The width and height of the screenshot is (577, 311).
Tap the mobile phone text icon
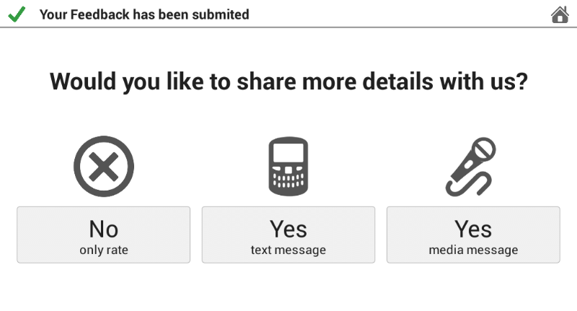(288, 167)
